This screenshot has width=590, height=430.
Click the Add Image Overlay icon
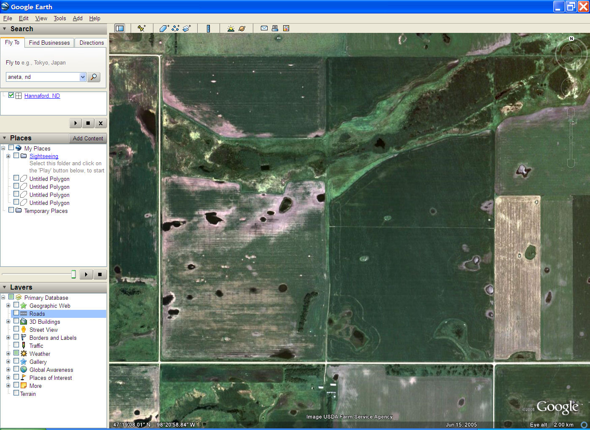187,28
